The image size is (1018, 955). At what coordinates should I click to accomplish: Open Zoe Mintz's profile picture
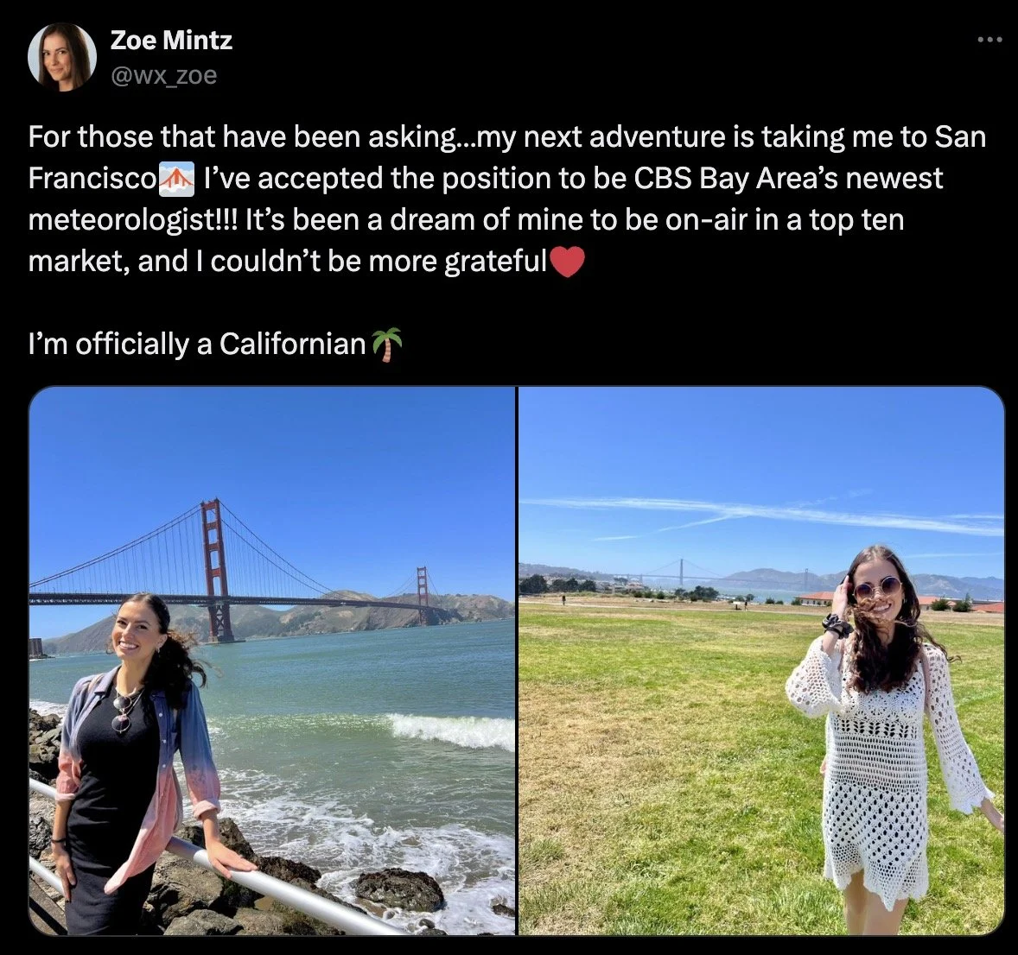(x=61, y=57)
